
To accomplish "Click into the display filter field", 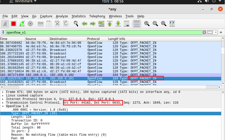I will click(104, 33).
